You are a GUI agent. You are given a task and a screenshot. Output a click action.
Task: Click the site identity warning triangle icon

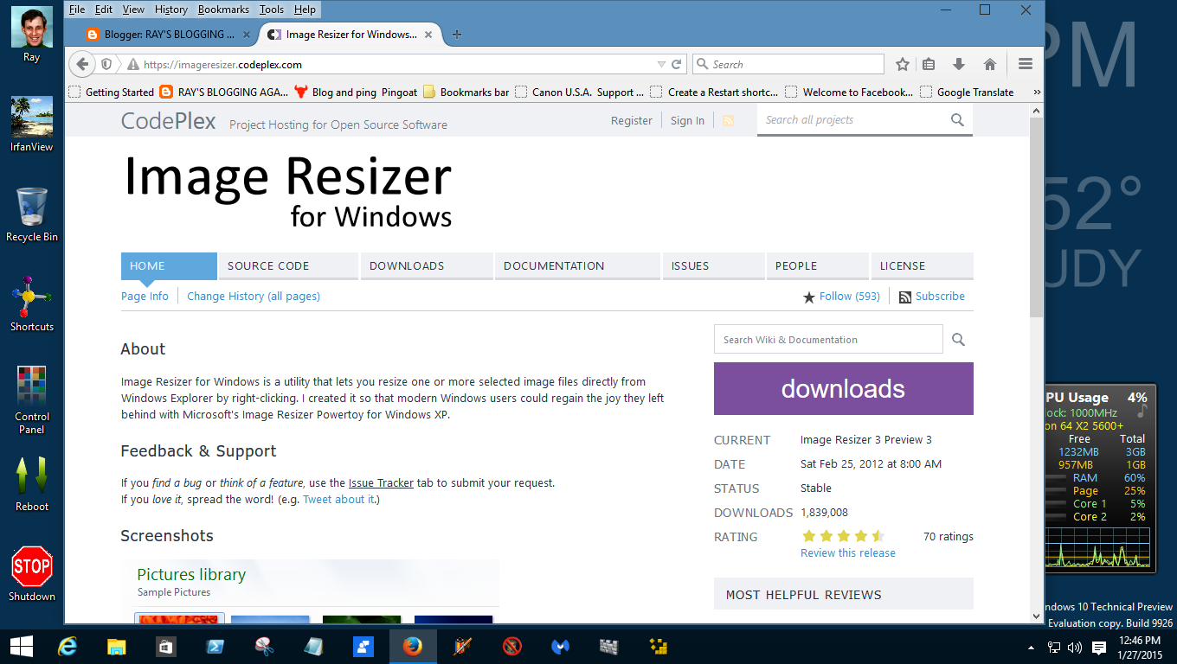click(133, 64)
